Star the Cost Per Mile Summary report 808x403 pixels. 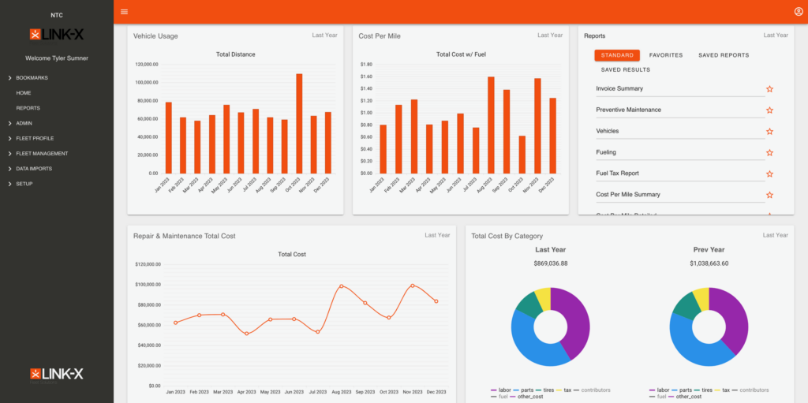tap(769, 195)
